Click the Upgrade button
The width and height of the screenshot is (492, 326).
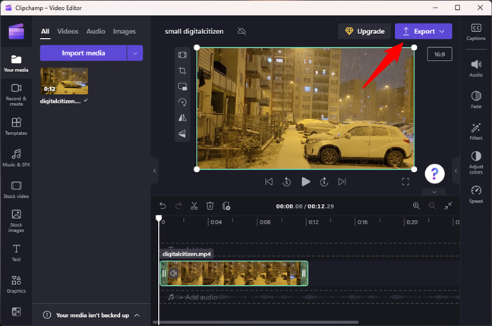click(x=364, y=31)
